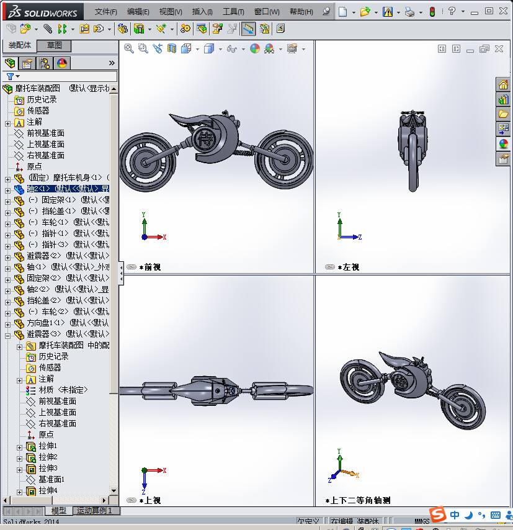This screenshot has width=513, height=530.
Task: Toggle the filter icon in feature tree
Action: [x=10, y=76]
